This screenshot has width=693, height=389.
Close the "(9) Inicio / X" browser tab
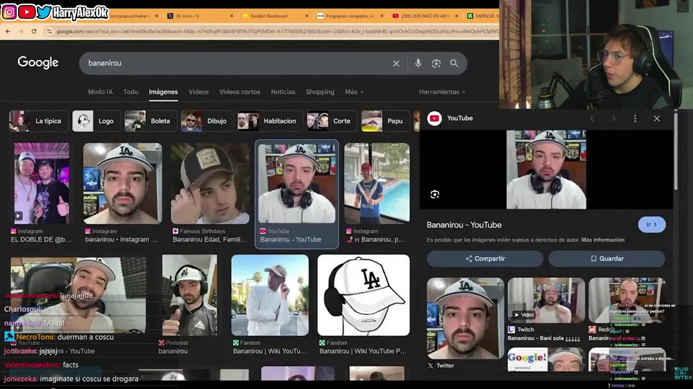click(x=232, y=16)
